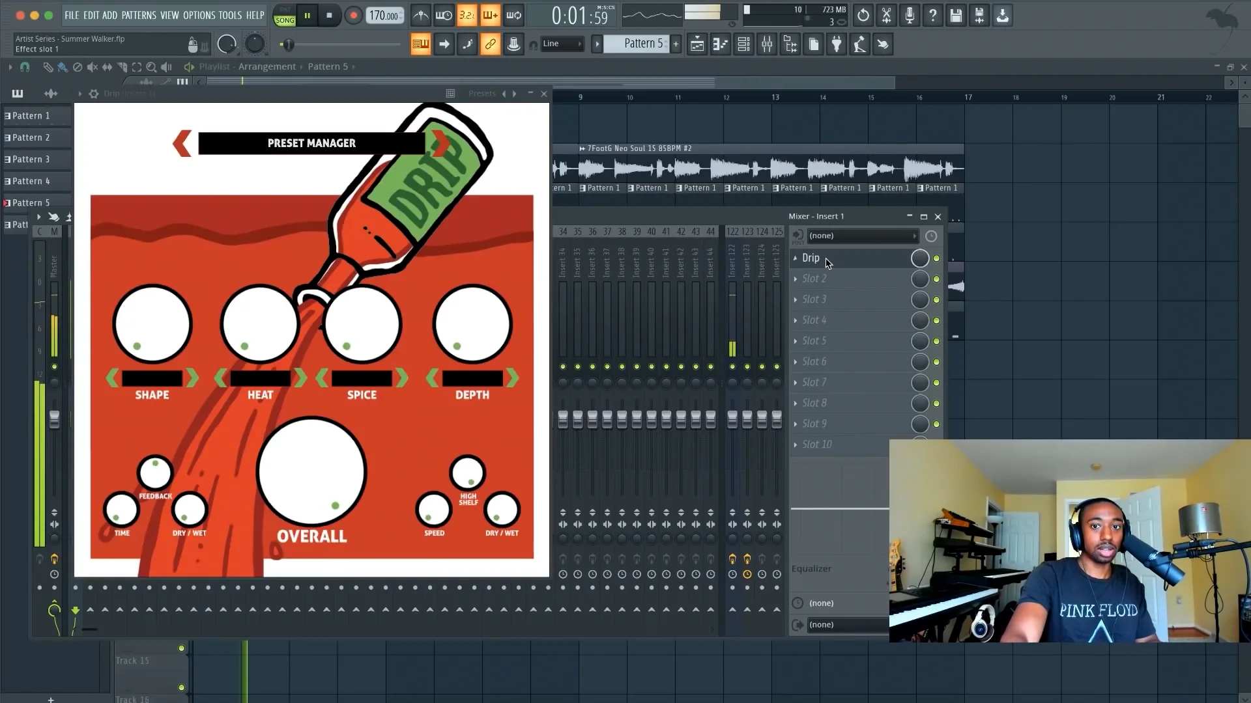1251x703 pixels.
Task: Open the channel rack icon
Action: [743, 44]
